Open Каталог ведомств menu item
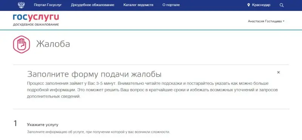Screen dimensions: 302x140 click(x=138, y=5)
